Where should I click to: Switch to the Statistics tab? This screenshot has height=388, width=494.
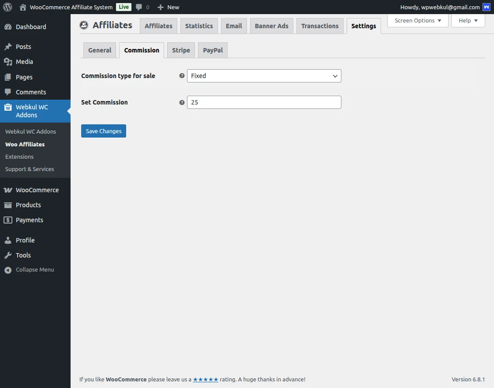pos(199,26)
